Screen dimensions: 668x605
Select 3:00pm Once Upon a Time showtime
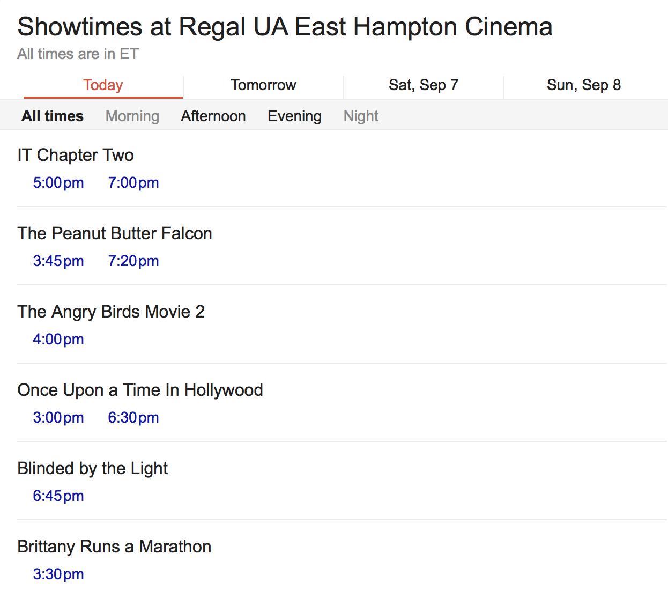[58, 418]
